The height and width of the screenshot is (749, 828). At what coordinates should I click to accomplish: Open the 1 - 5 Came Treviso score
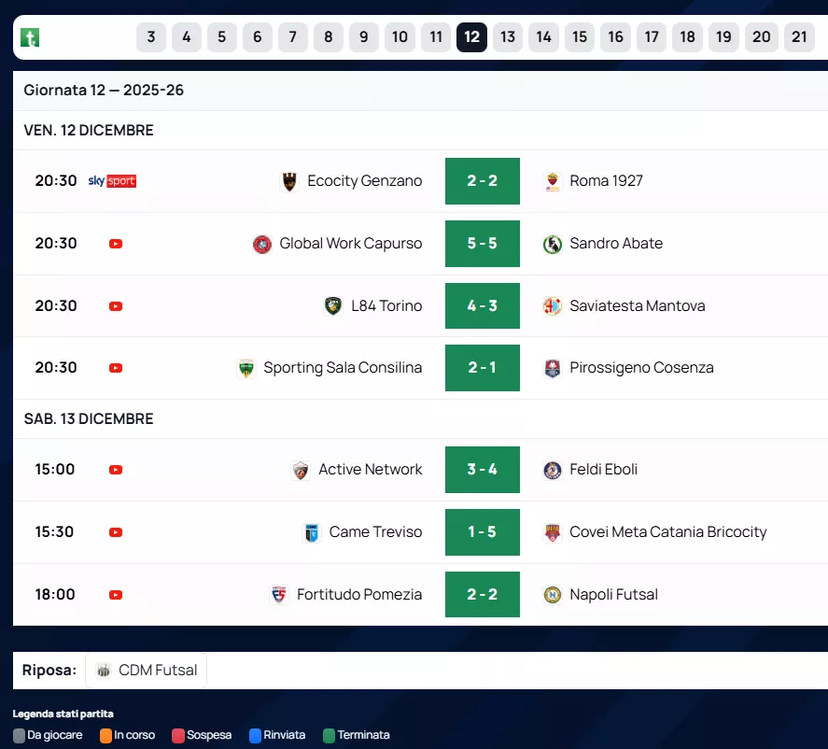pyautogui.click(x=482, y=532)
